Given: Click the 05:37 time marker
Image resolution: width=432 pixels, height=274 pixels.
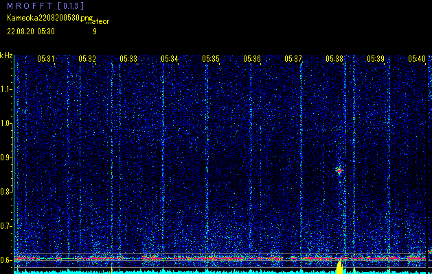Looking at the screenshot, I should click(x=293, y=58).
